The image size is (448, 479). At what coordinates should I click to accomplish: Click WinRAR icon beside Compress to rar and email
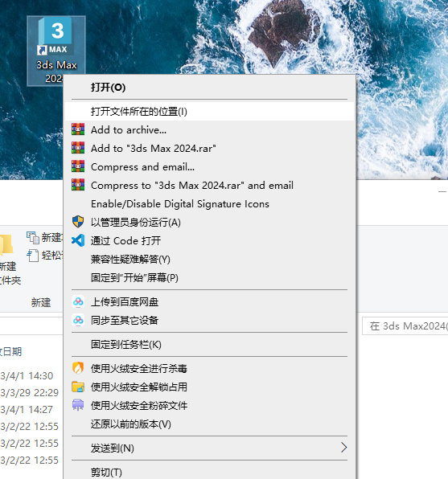coord(78,185)
